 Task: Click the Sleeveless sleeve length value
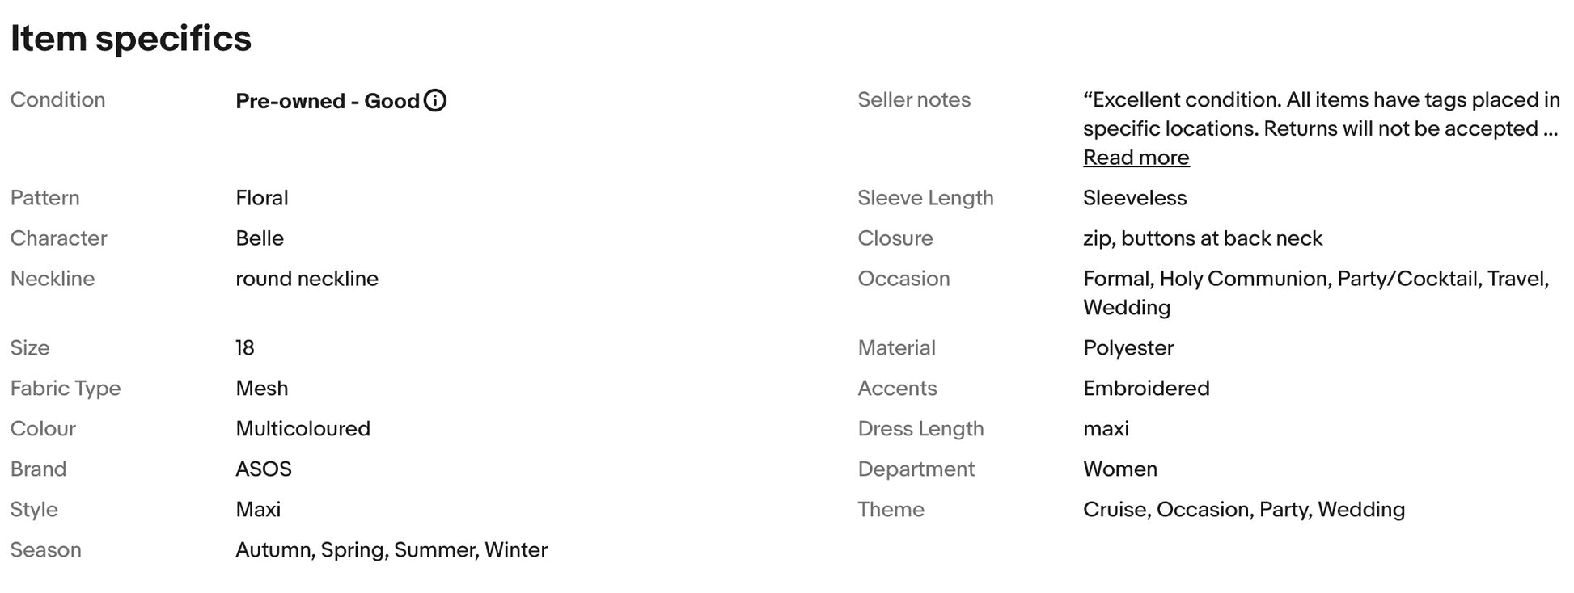tap(1135, 198)
